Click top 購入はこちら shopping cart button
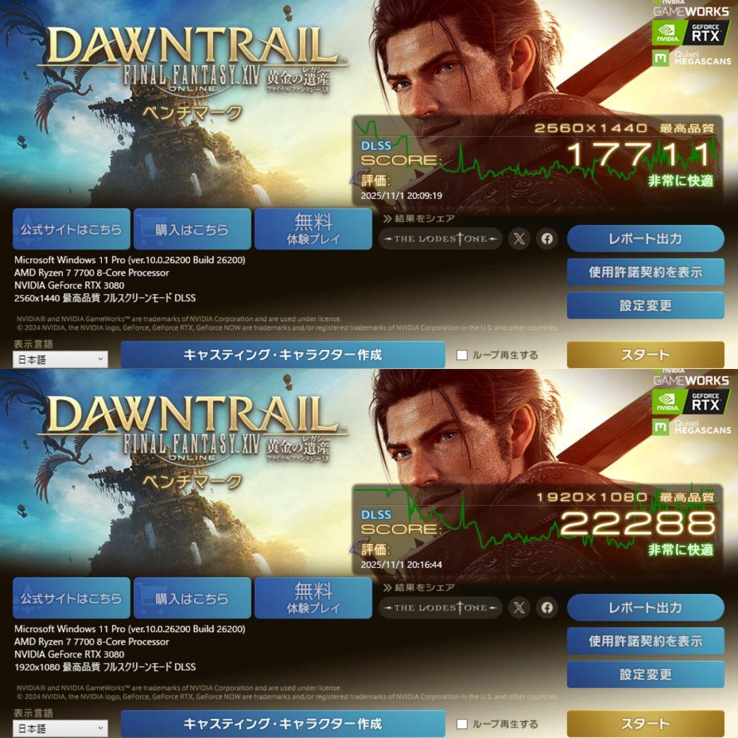This screenshot has width=738, height=738. tap(192, 229)
